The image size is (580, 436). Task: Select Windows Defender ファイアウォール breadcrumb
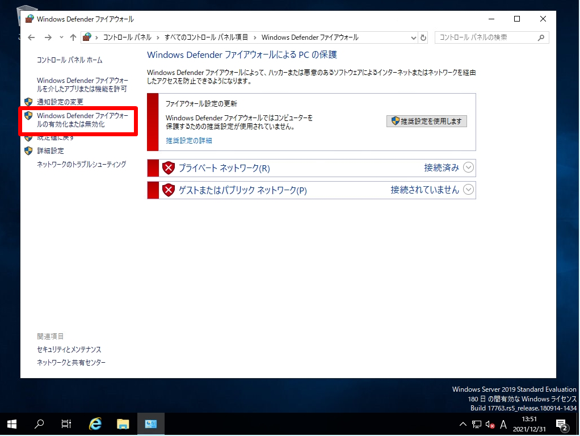(x=310, y=37)
